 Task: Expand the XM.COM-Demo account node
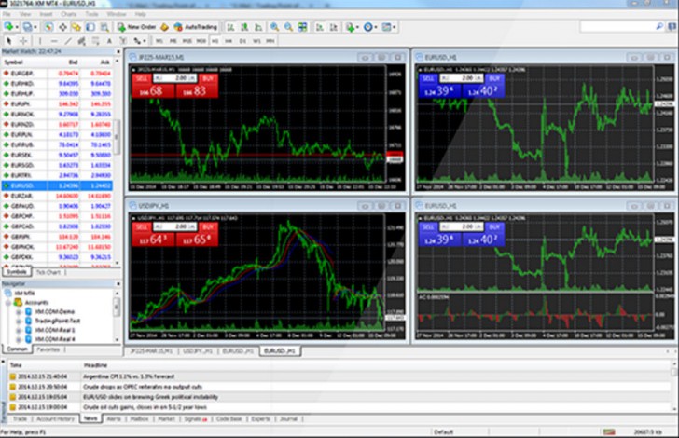pos(19,311)
